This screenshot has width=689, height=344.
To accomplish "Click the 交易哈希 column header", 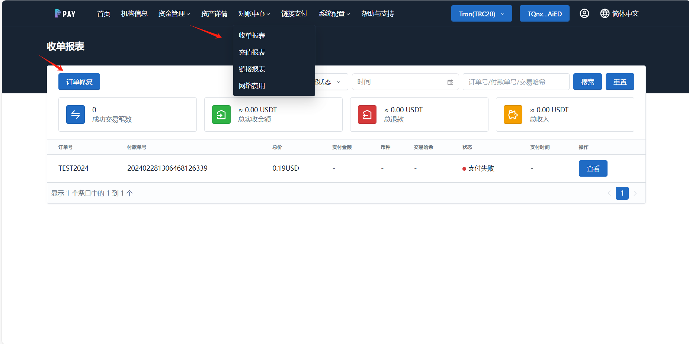I will coord(423,147).
